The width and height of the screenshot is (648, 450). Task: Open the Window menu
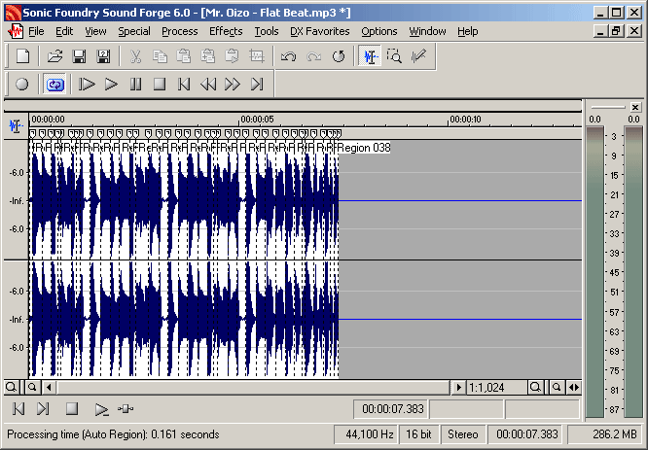pos(427,31)
